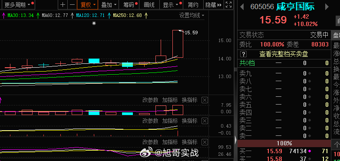Click the 筹码 toolbar button
Viewport: 340px width, 161px height.
(129, 5)
